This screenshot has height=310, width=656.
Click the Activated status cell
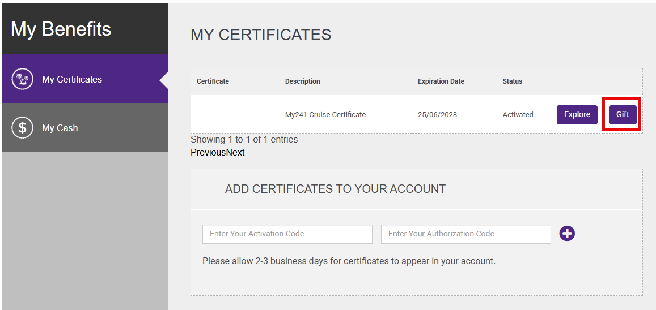(518, 114)
